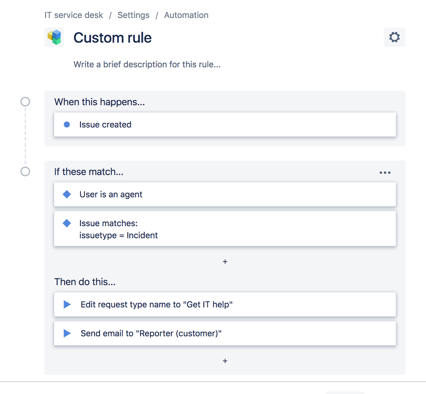Open the ellipsis menu on If these match
Viewport: 426px width, 394px height.
385,172
